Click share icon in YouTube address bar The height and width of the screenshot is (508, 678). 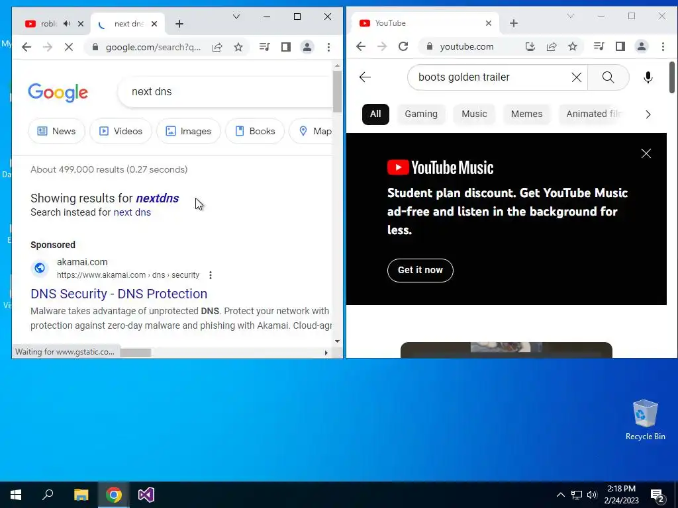point(552,47)
